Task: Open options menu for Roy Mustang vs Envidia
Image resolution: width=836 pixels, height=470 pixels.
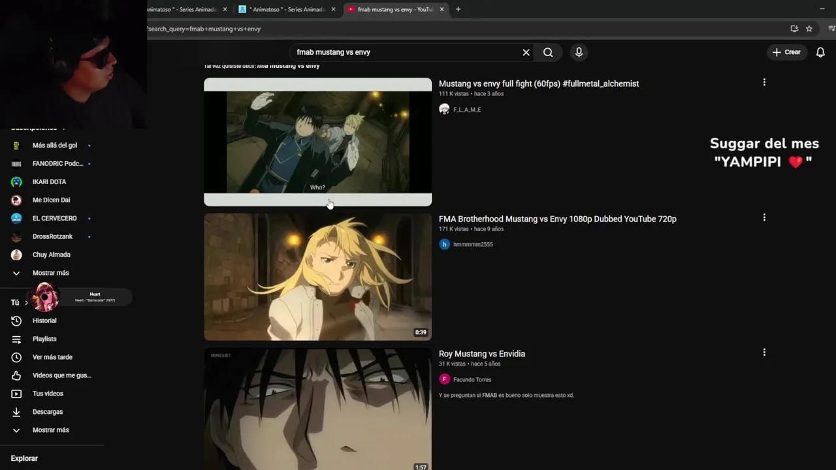Action: pos(764,352)
